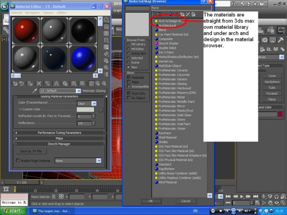Click the 3ds Max application logo button
Viewport: 287px width, 215px height.
(4, 6)
